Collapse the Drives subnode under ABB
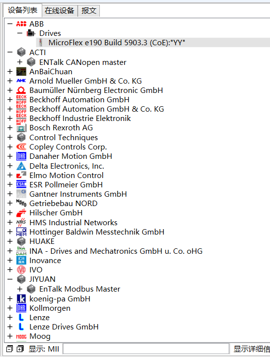 [20, 33]
